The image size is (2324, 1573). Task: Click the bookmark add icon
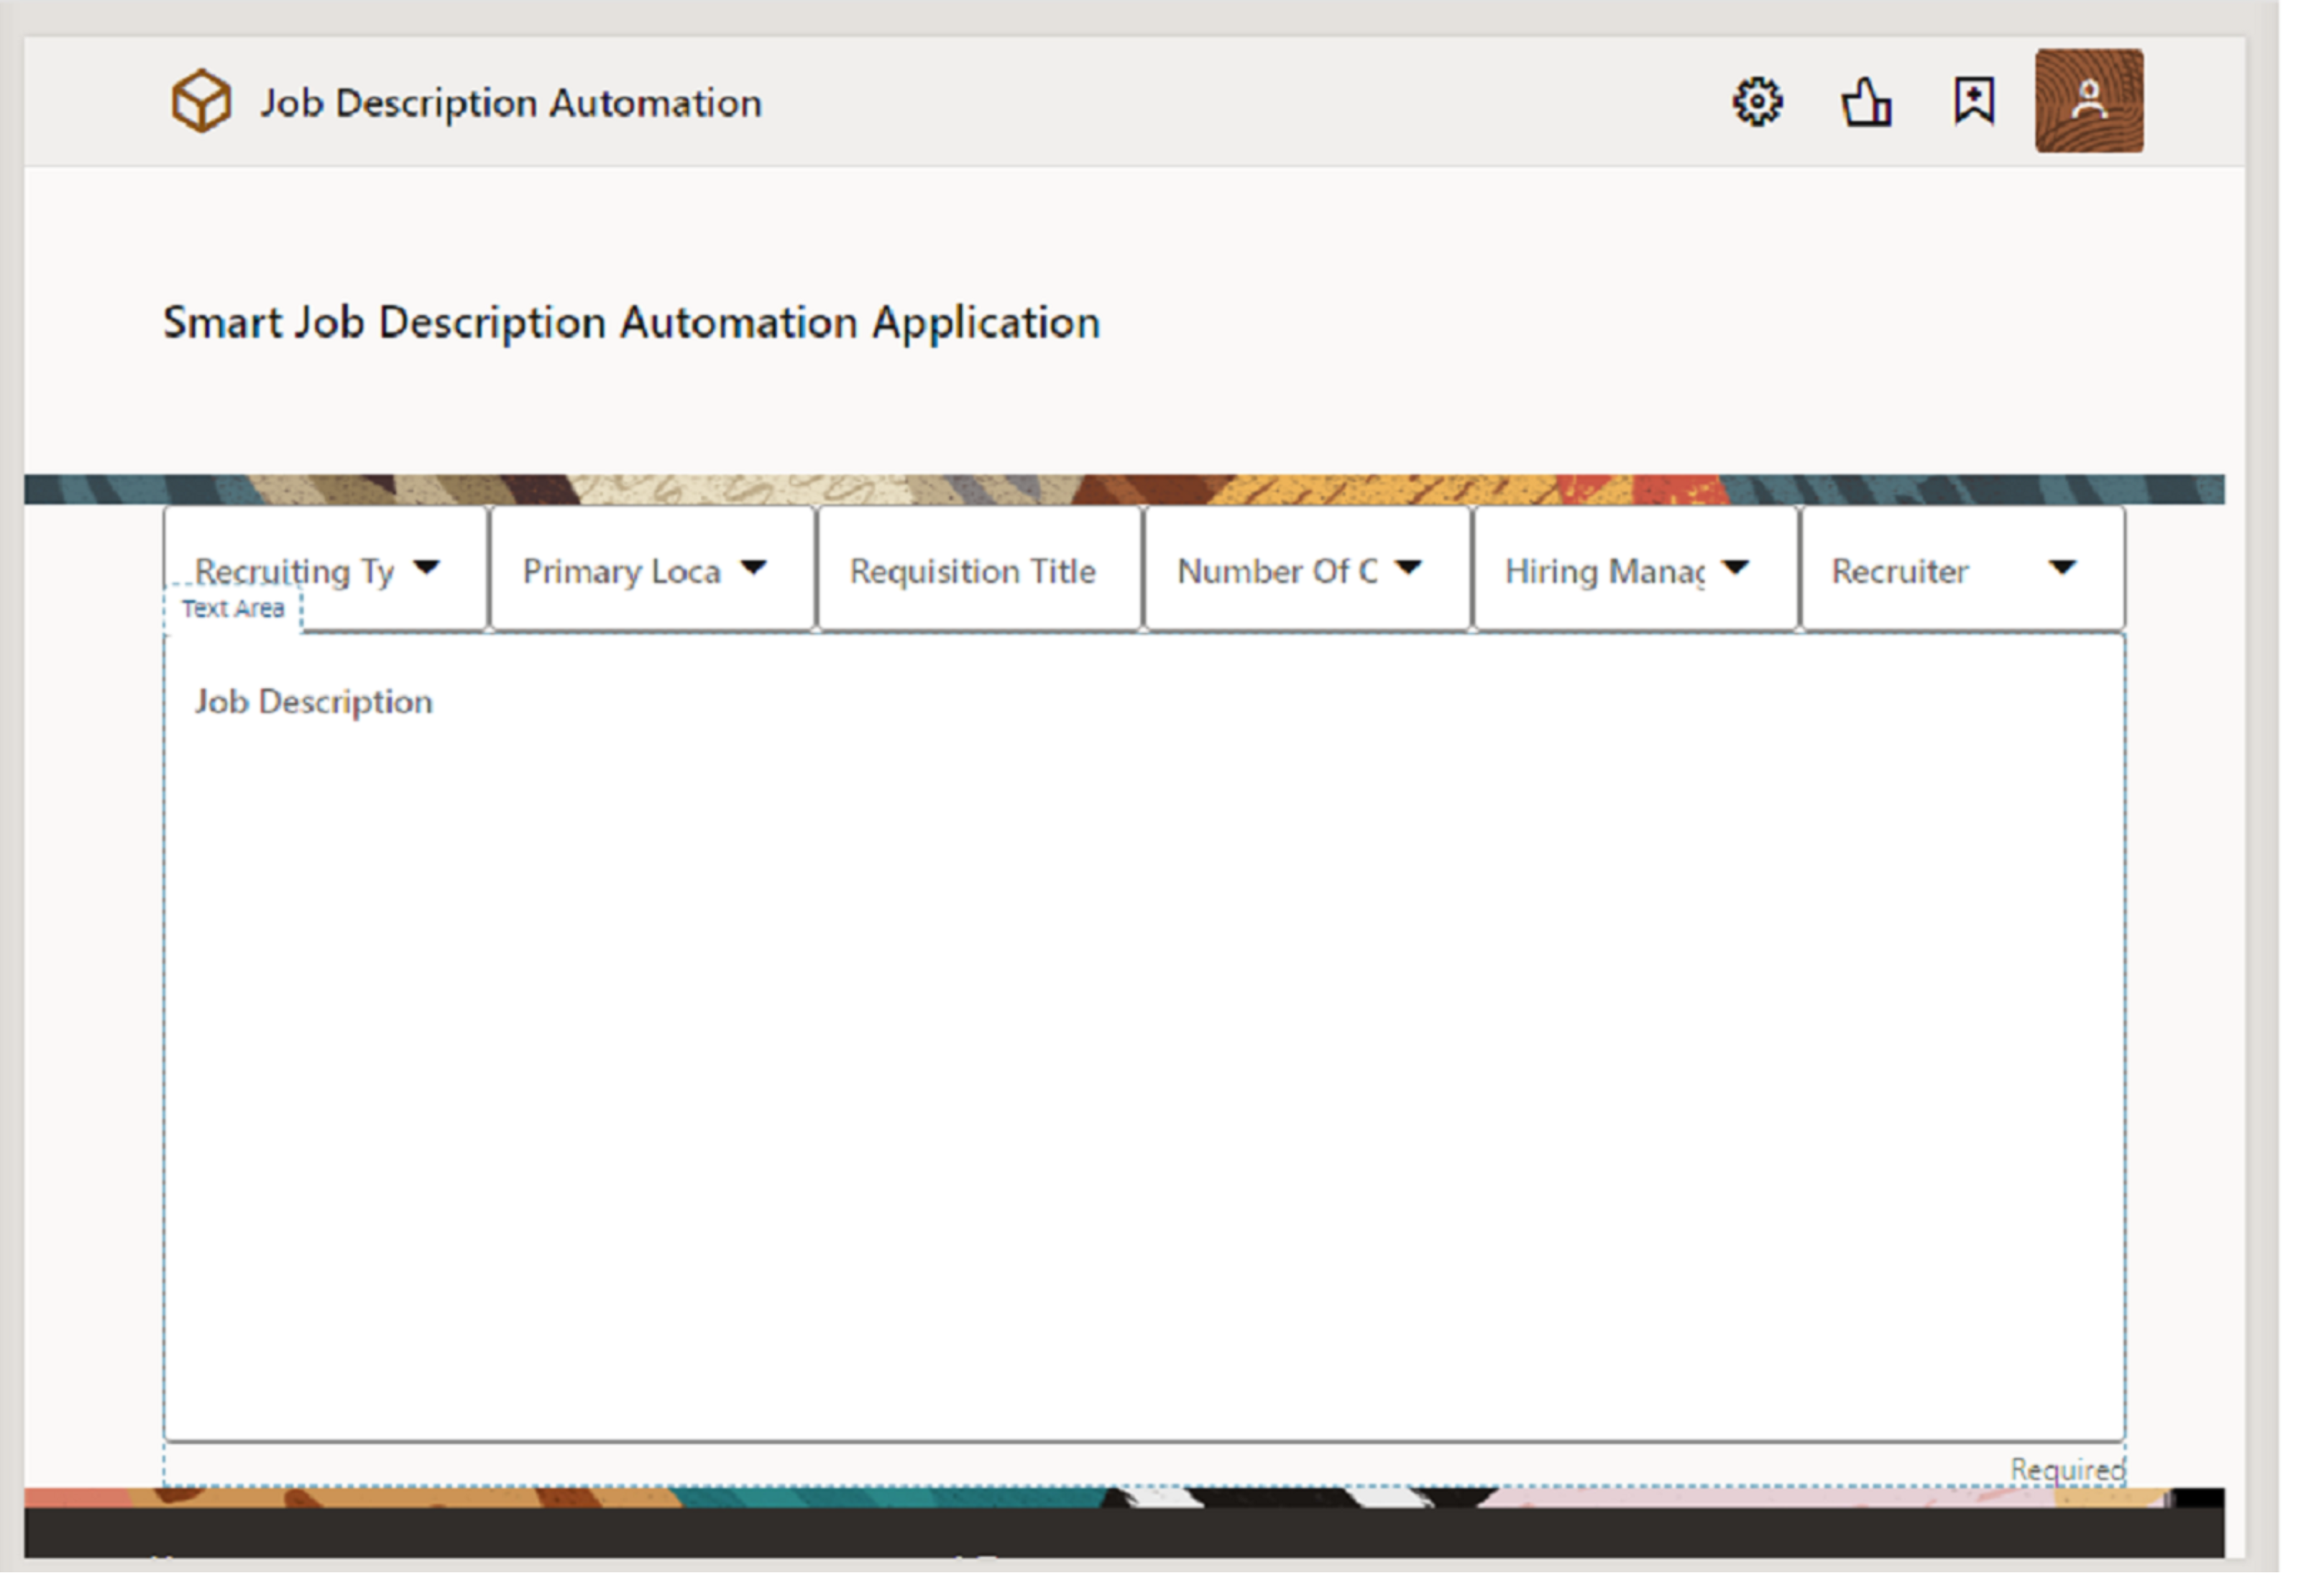coord(1974,101)
